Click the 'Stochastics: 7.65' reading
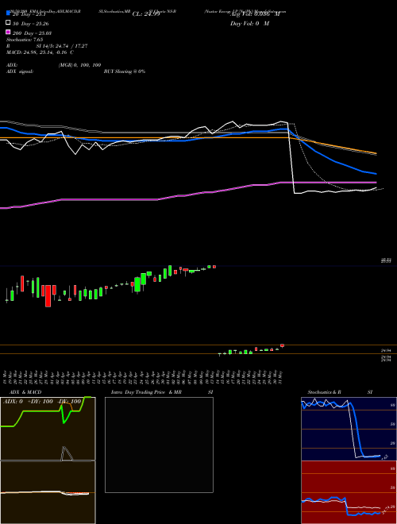This screenshot has height=524, width=397. (x=25, y=40)
